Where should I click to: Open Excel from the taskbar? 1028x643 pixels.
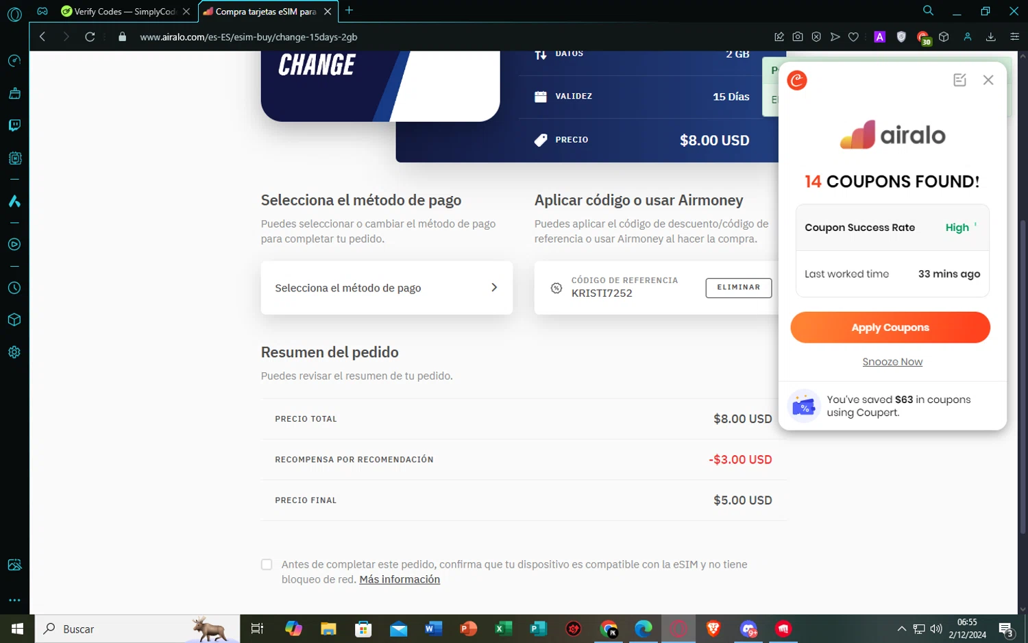[x=504, y=629]
